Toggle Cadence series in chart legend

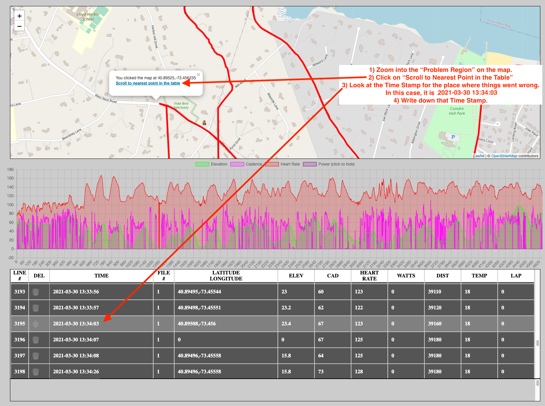tap(246, 164)
